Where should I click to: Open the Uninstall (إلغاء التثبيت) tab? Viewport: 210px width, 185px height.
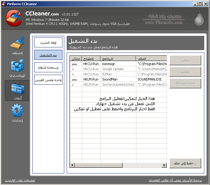pos(48,43)
